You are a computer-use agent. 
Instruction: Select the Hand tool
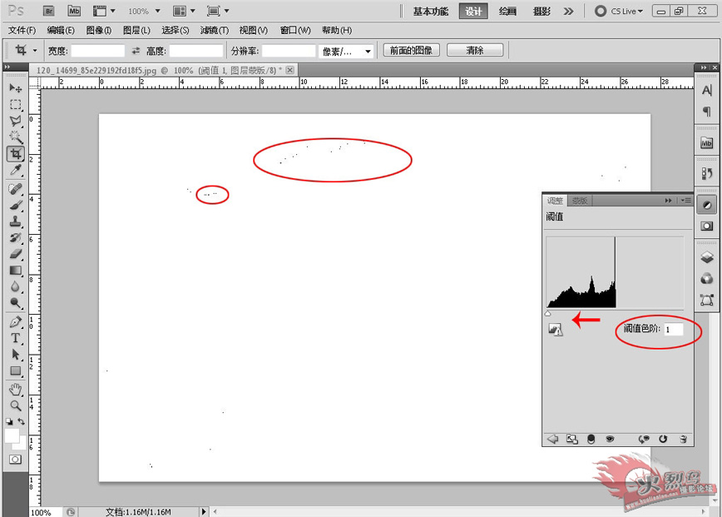[15, 390]
